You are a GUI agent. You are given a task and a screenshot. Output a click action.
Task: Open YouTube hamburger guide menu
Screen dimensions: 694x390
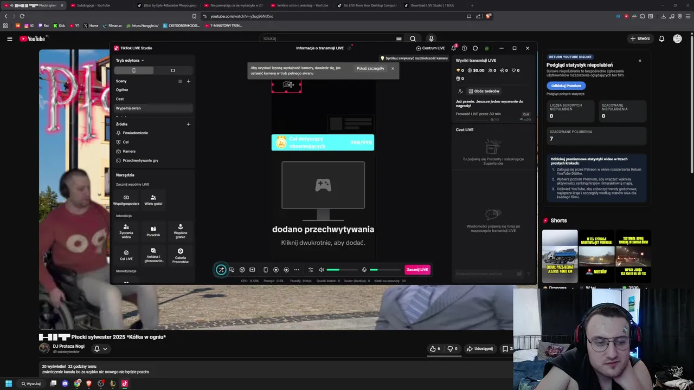point(9,38)
